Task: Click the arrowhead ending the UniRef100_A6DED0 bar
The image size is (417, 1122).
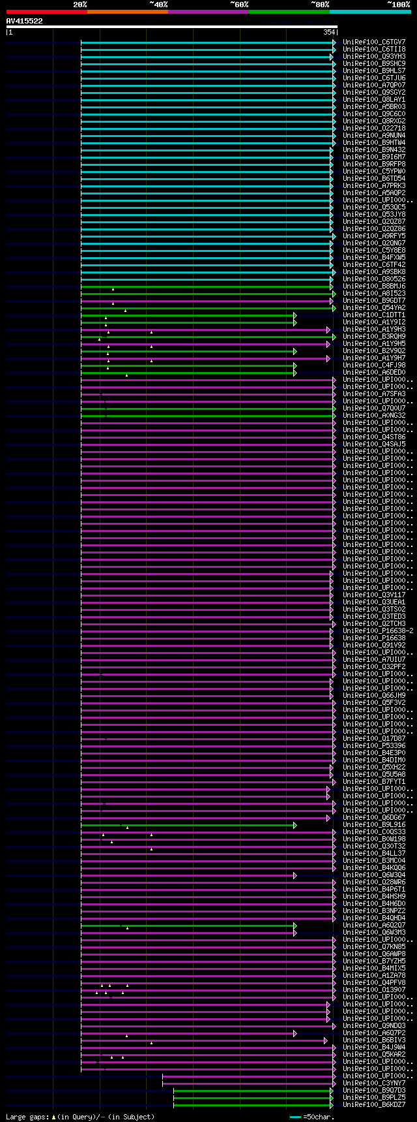Action: point(295,373)
